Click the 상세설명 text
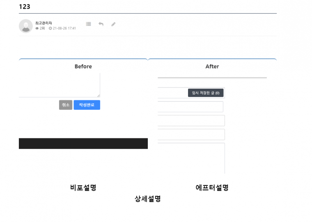This screenshot has width=312, height=222. (147, 199)
